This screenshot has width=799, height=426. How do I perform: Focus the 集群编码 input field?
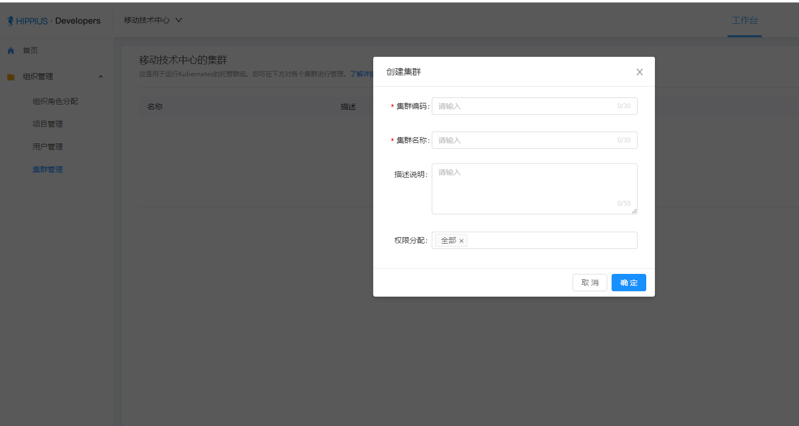(x=534, y=106)
